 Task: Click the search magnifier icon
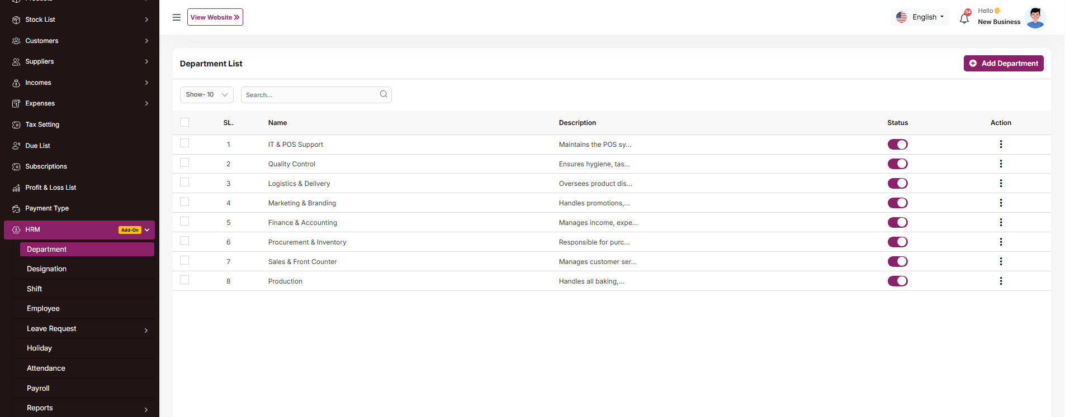click(384, 94)
